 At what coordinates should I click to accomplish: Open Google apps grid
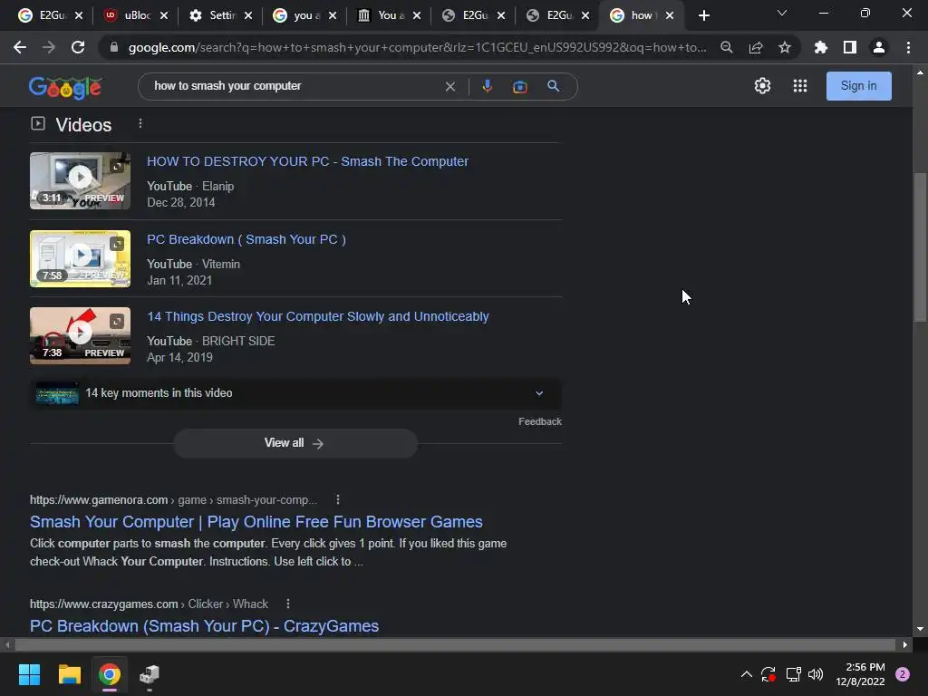799,86
